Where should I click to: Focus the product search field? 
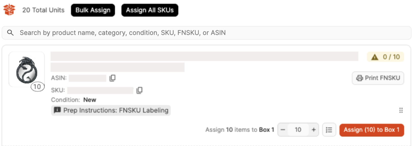206,33
